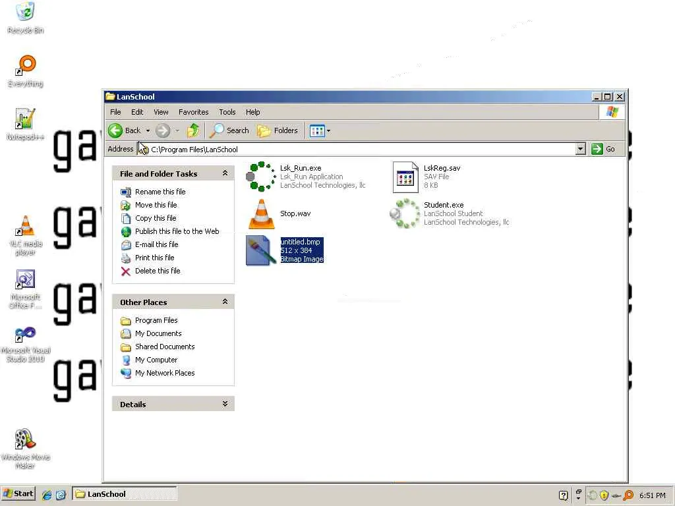
Task: Open the Views dropdown arrow
Action: (x=328, y=131)
